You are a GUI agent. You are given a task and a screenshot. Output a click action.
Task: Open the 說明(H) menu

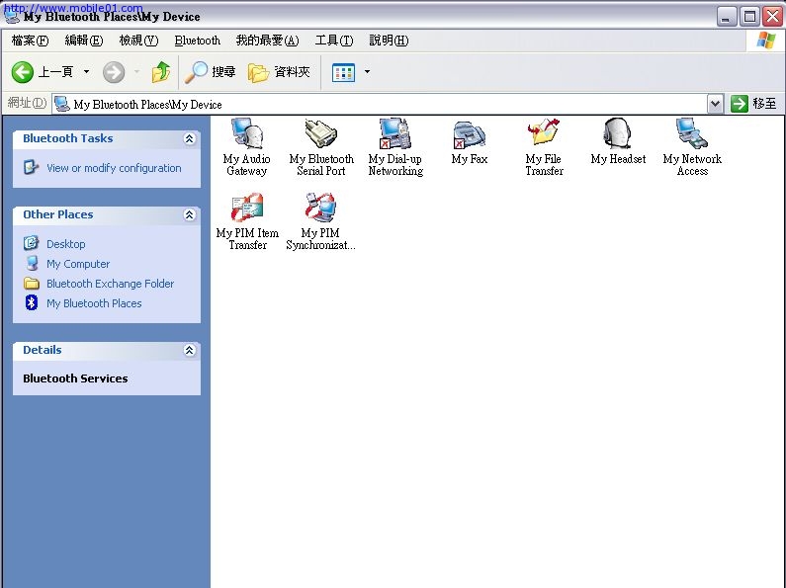389,41
